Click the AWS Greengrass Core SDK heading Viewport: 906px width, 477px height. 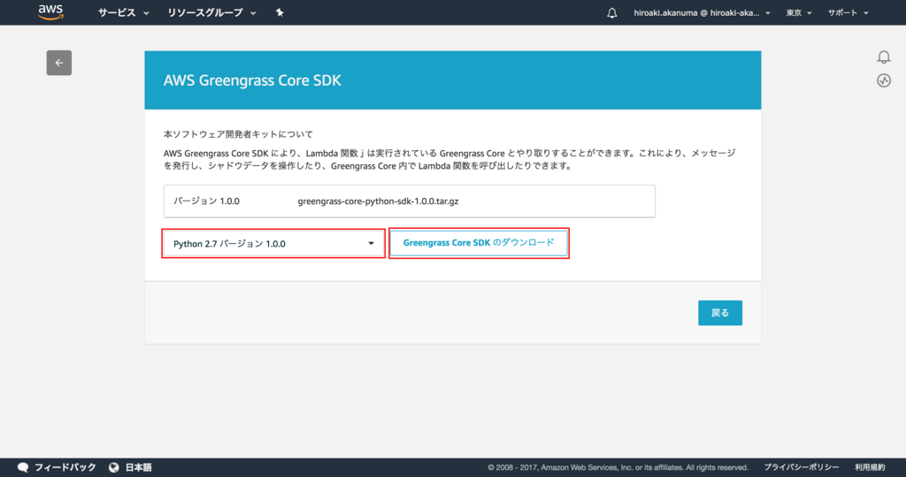[x=252, y=80]
